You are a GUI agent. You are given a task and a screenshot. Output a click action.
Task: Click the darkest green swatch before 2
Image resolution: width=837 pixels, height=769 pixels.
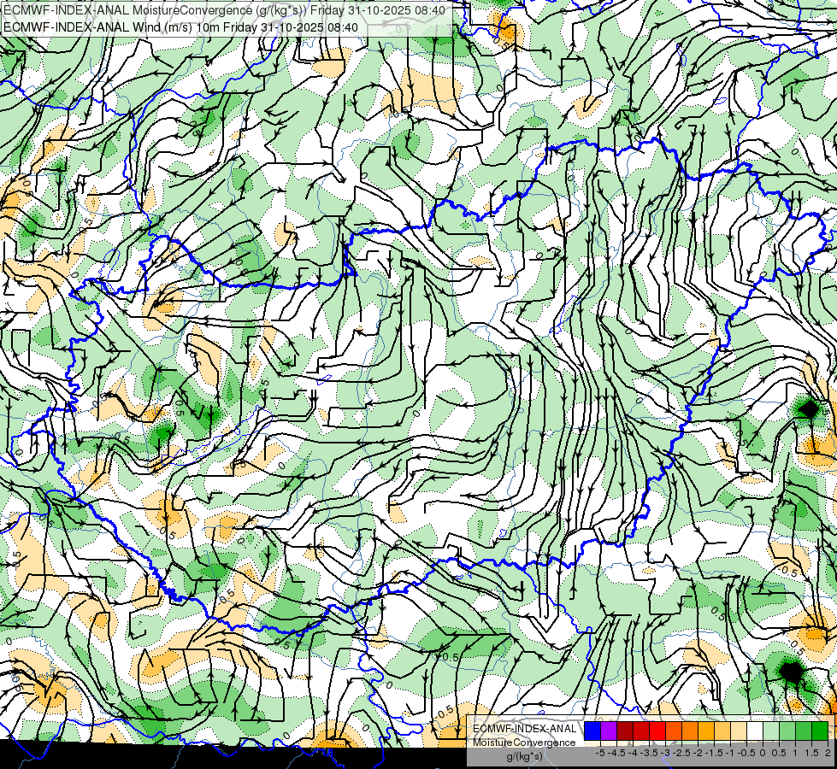[820, 731]
